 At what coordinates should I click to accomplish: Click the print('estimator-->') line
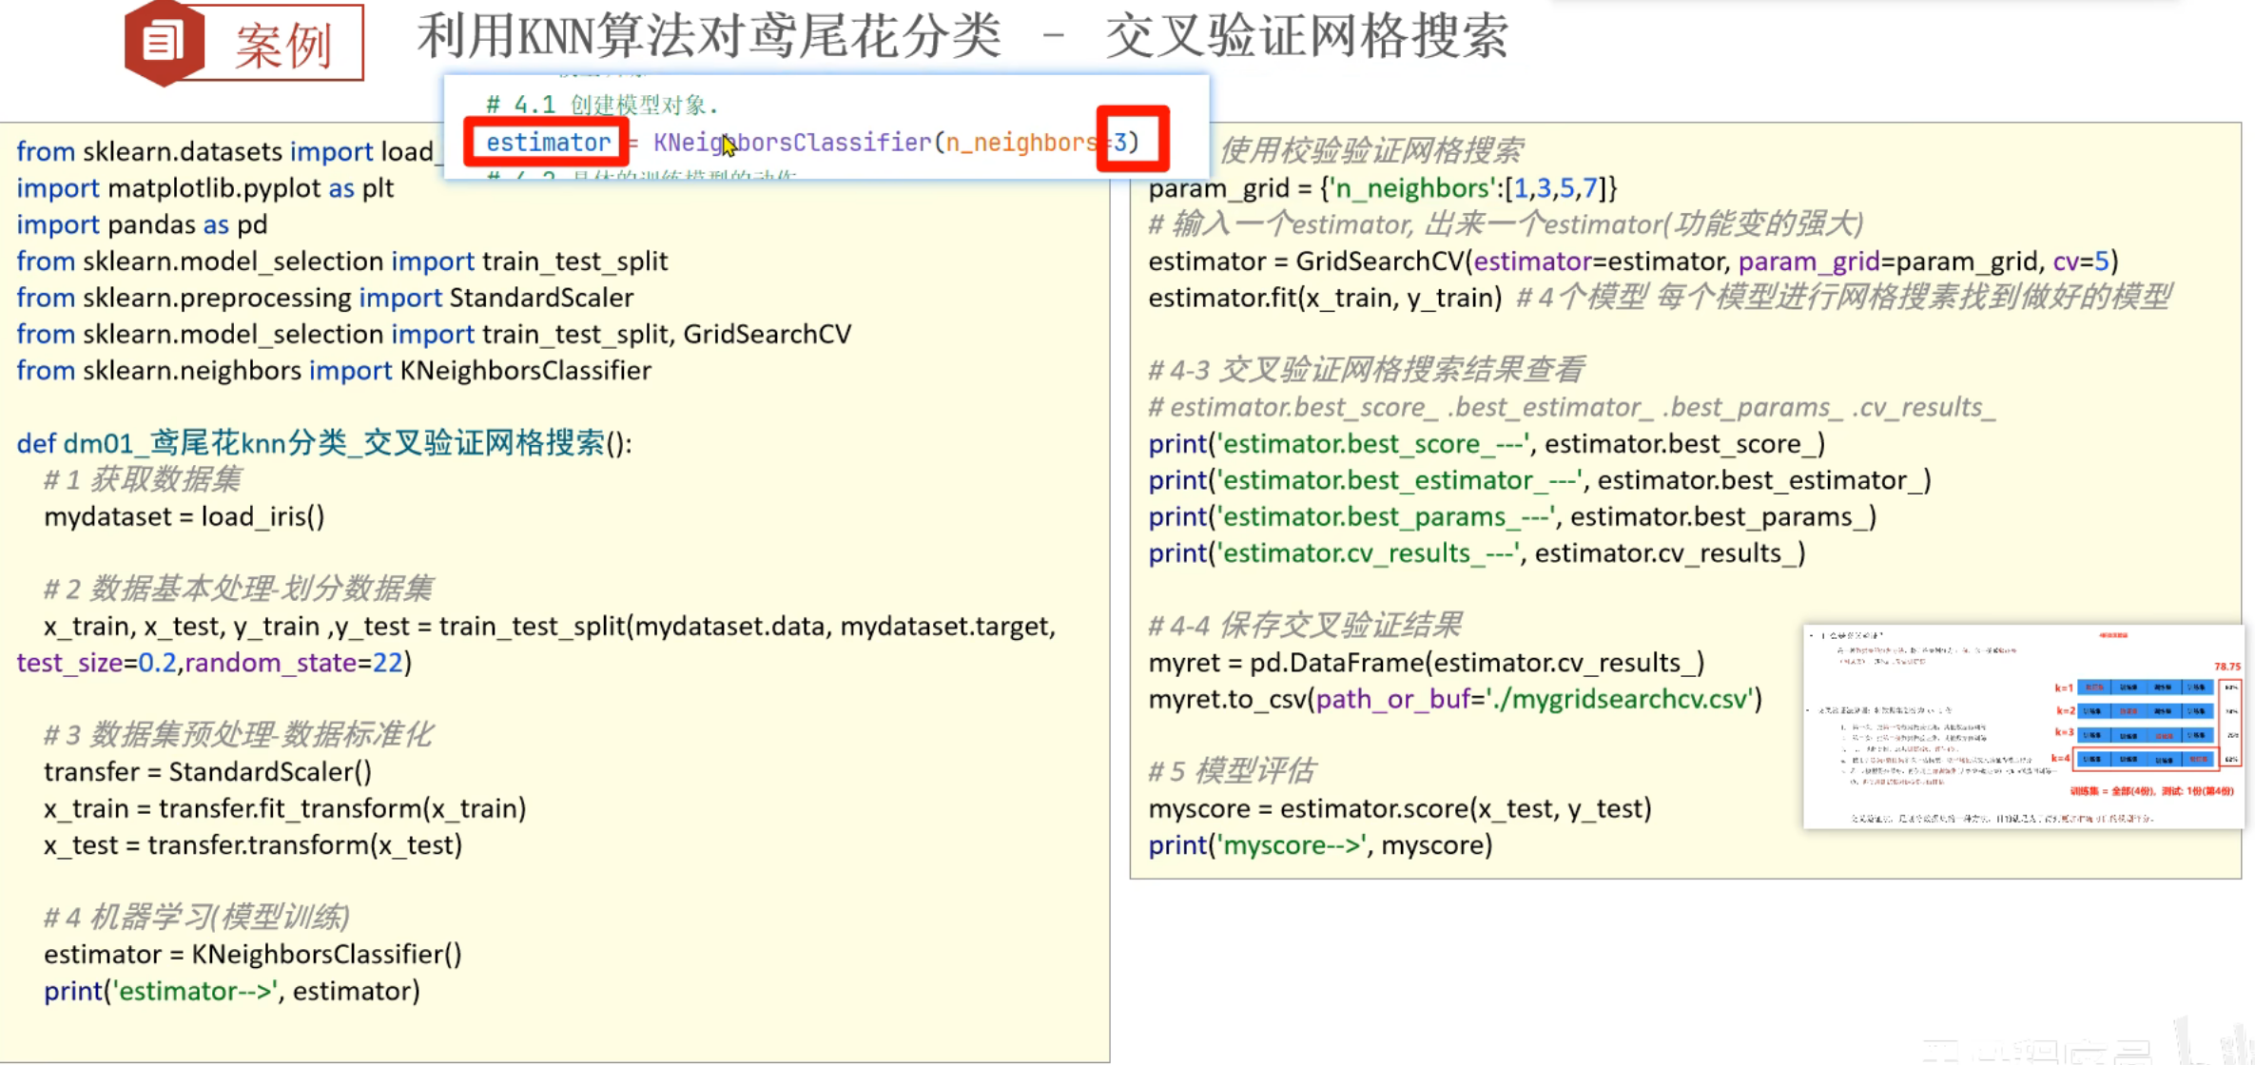[x=231, y=992]
